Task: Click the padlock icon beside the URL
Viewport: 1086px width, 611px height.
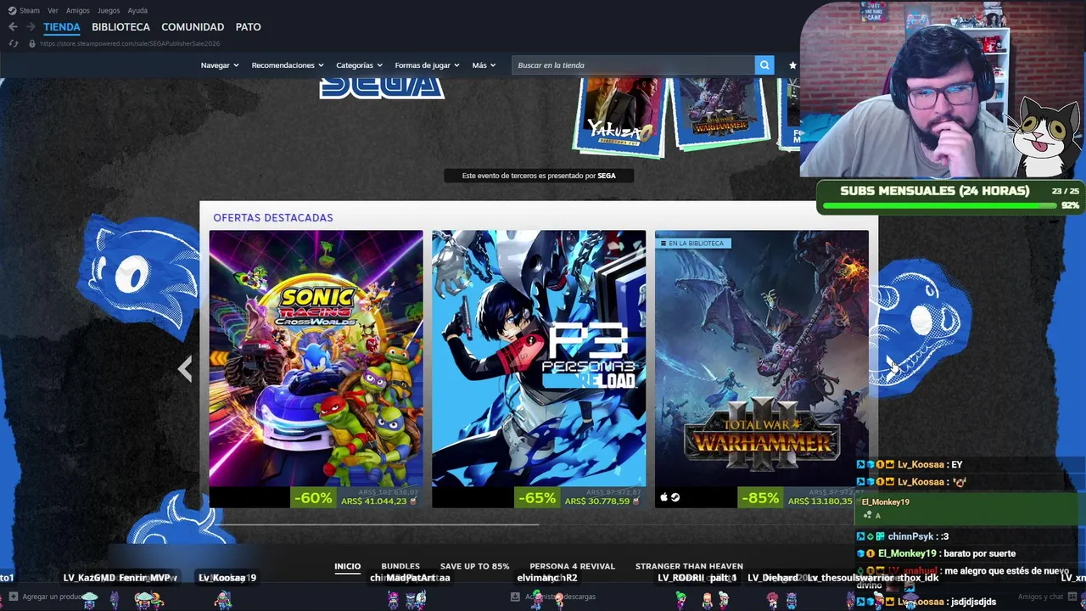Action: (x=31, y=43)
